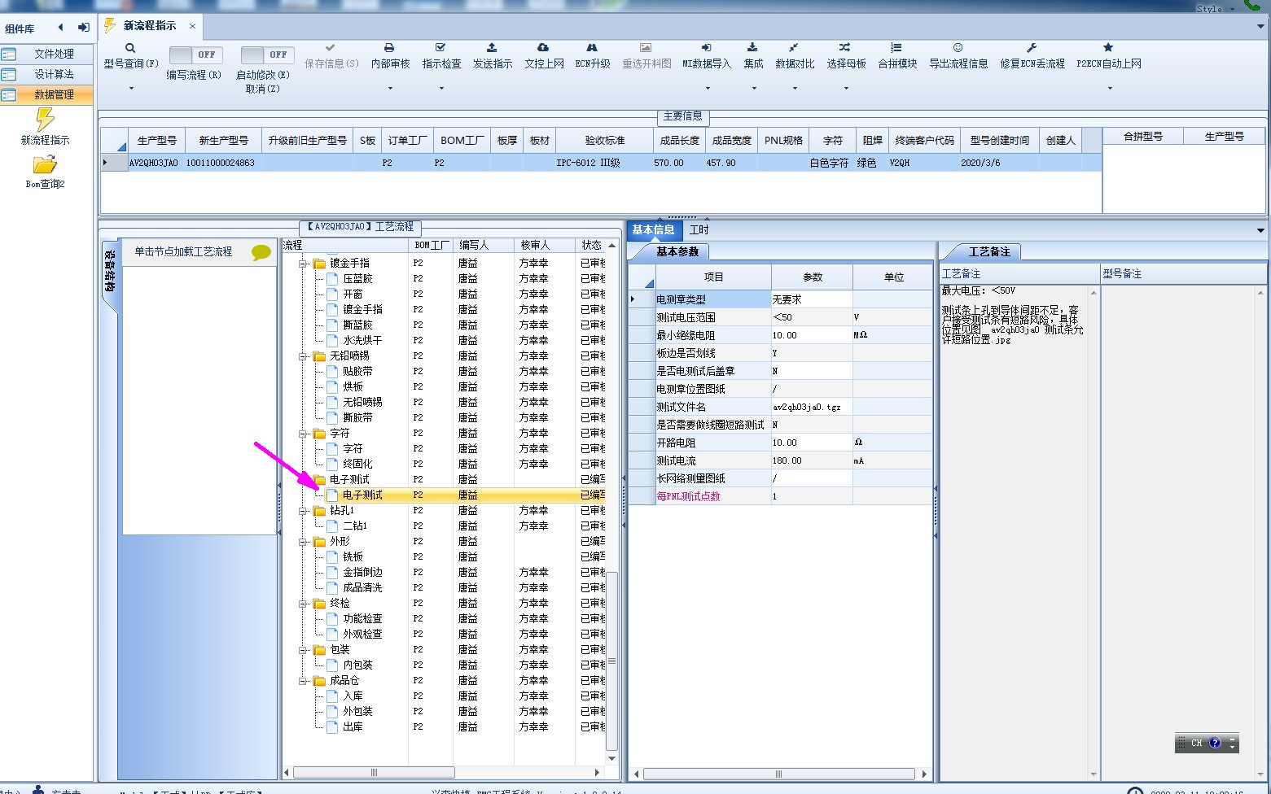Collapse sidebar with left triangle icon
Image resolution: width=1271 pixels, height=794 pixels.
pyautogui.click(x=61, y=28)
